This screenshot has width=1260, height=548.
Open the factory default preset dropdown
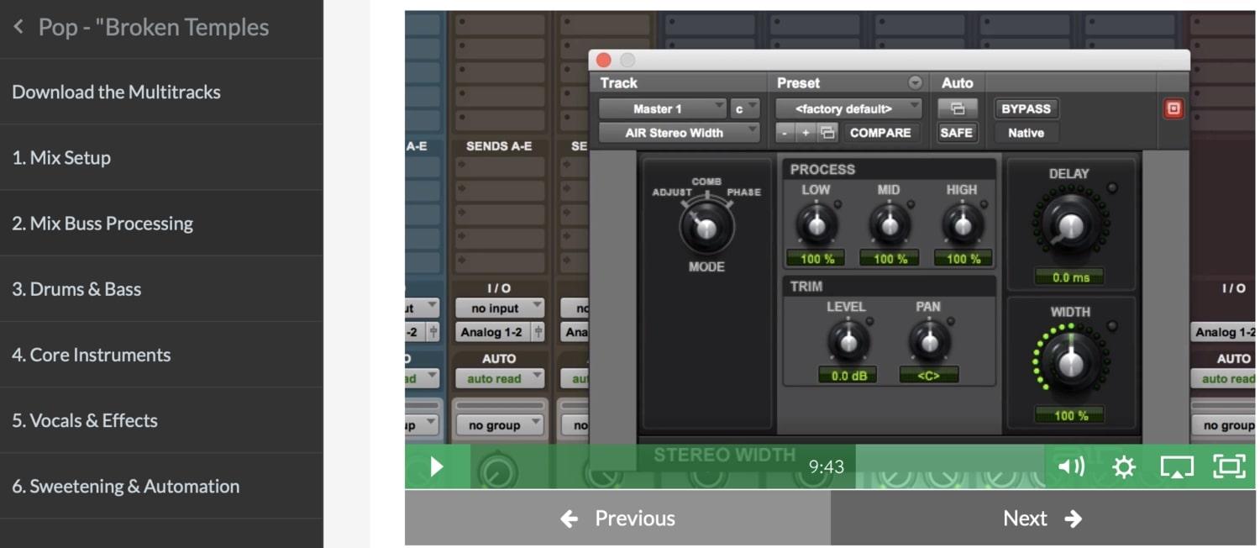(848, 108)
